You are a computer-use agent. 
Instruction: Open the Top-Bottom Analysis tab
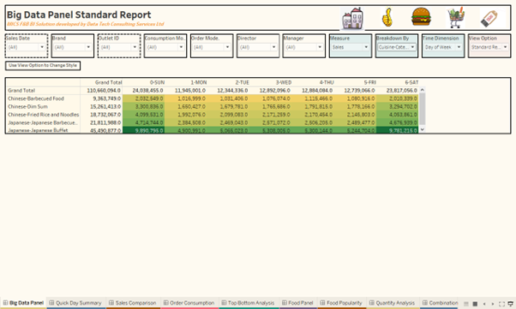click(248, 303)
